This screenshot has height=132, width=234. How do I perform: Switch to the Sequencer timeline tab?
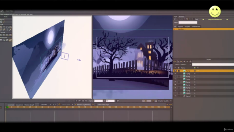tap(19, 105)
